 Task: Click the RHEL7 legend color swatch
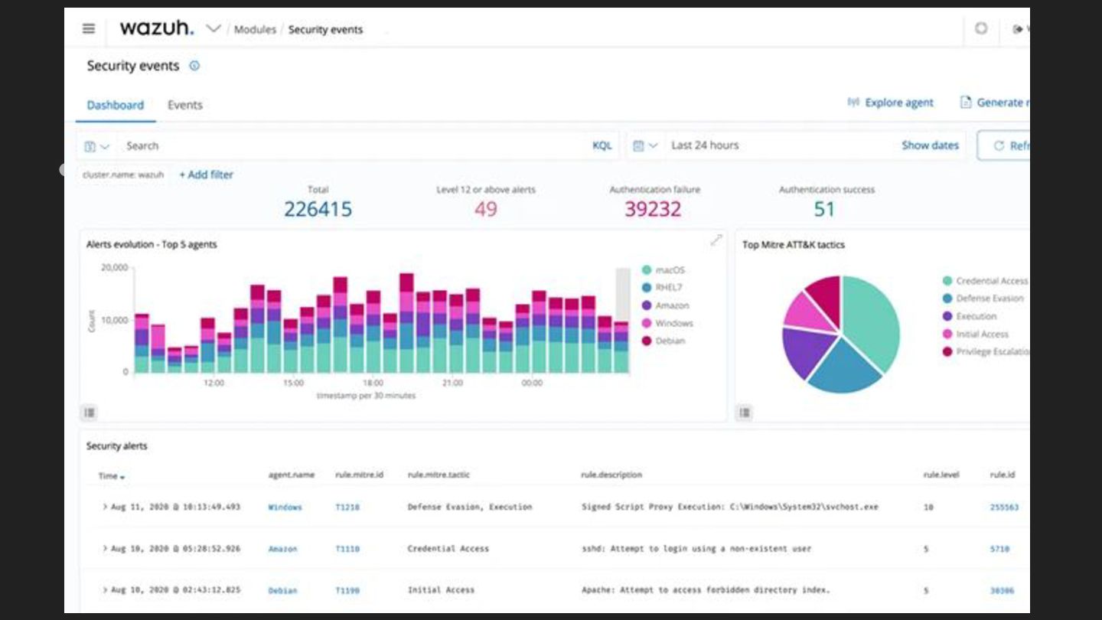647,288
